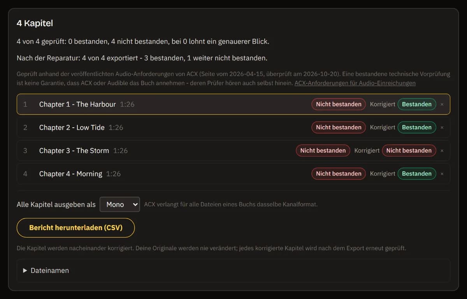The image size is (467, 299).
Task: Expand the Dateinamen section
Action: (233, 271)
